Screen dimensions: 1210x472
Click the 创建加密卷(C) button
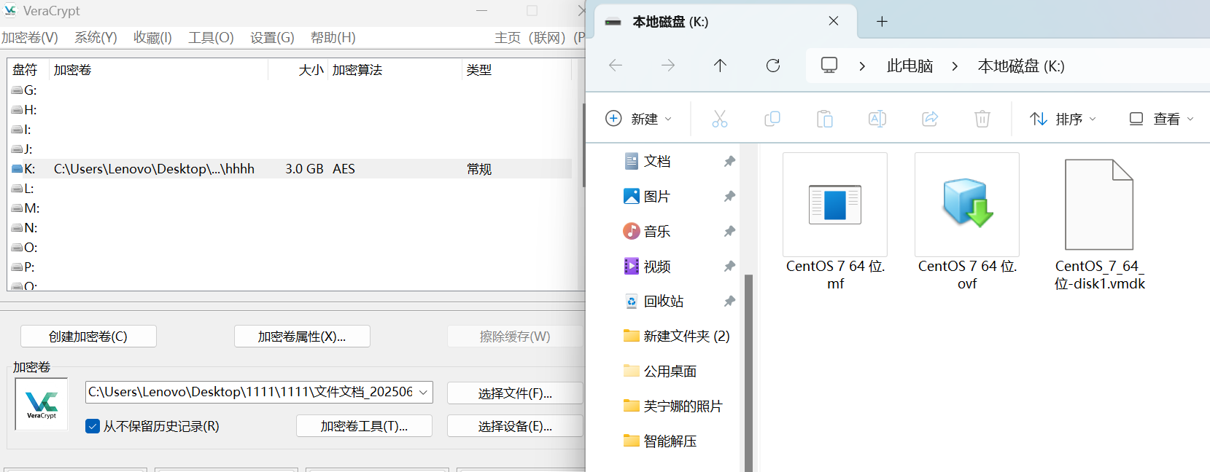(88, 337)
